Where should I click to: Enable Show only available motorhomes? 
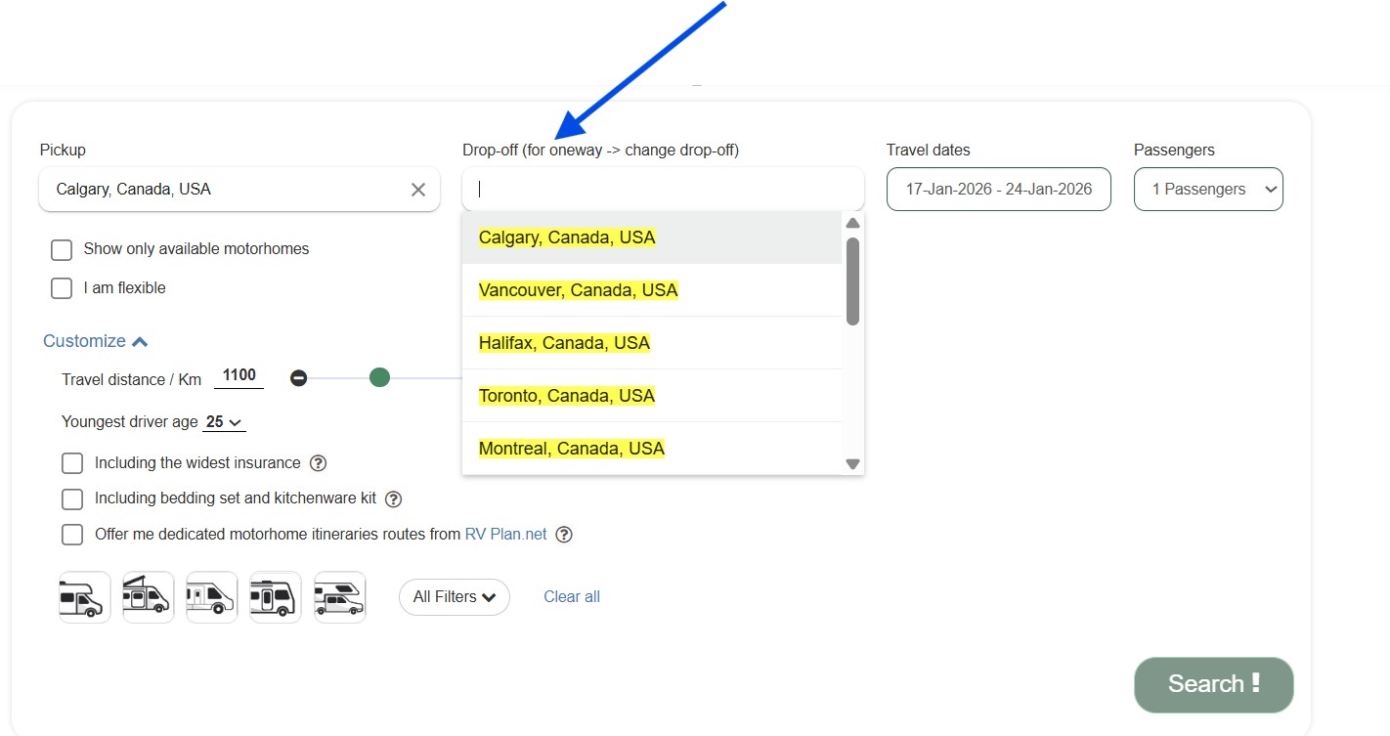tap(62, 250)
